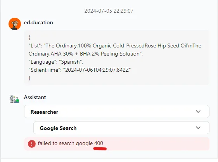The width and height of the screenshot is (218, 162).
Task: Expand the Researcher chevron arrow
Action: pos(198,111)
